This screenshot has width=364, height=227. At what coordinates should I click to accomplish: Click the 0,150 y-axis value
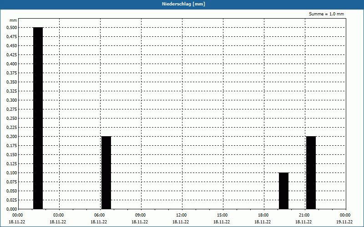click(x=12, y=154)
